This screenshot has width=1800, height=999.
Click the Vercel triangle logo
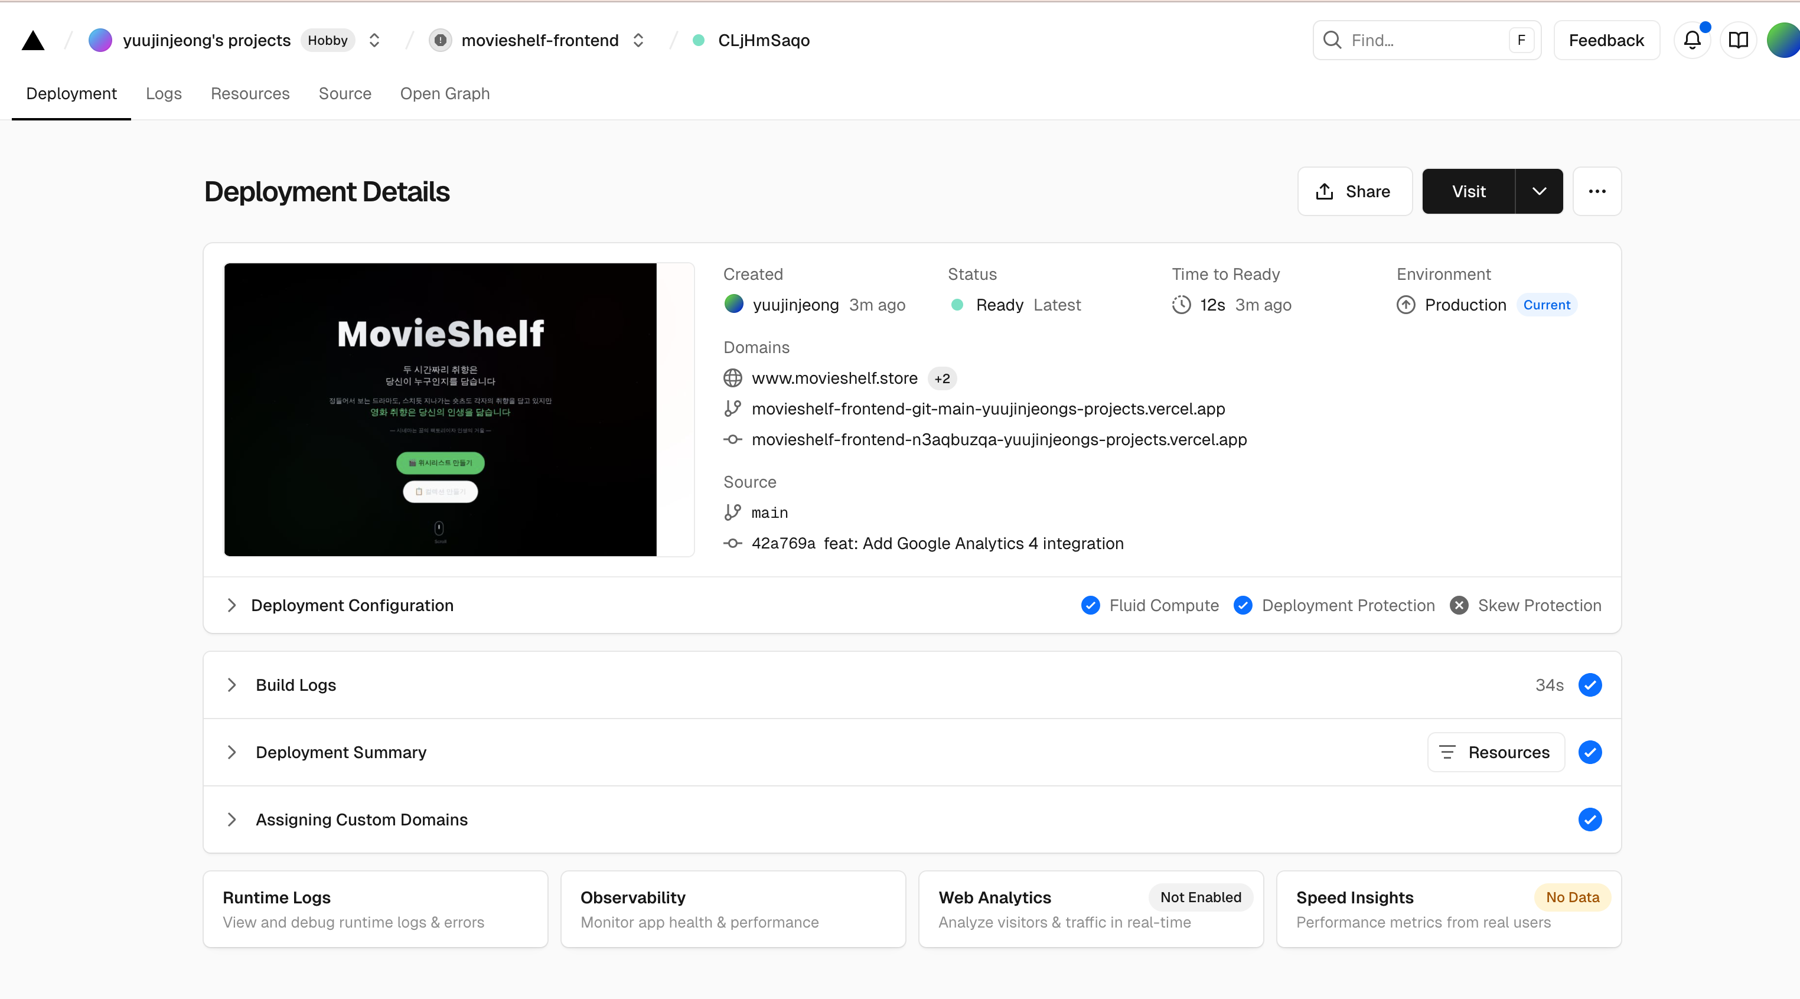point(33,41)
